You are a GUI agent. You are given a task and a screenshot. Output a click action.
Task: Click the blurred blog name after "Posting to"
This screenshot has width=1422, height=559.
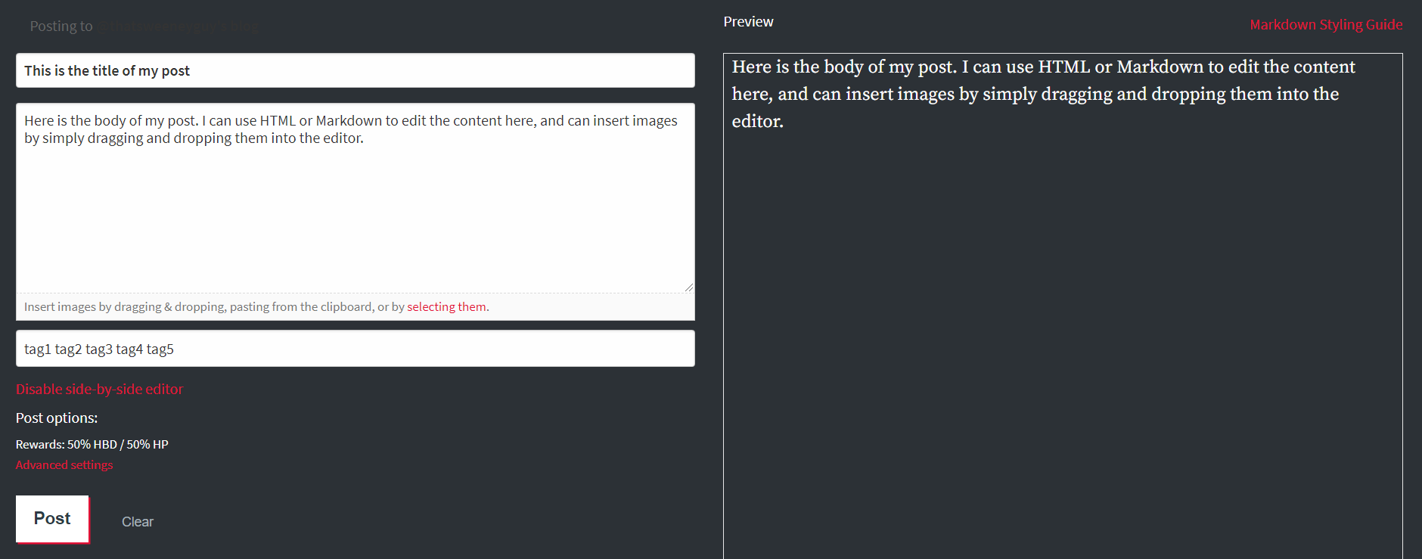pos(179,26)
